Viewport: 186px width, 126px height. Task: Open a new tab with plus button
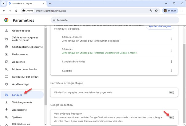(50, 3)
